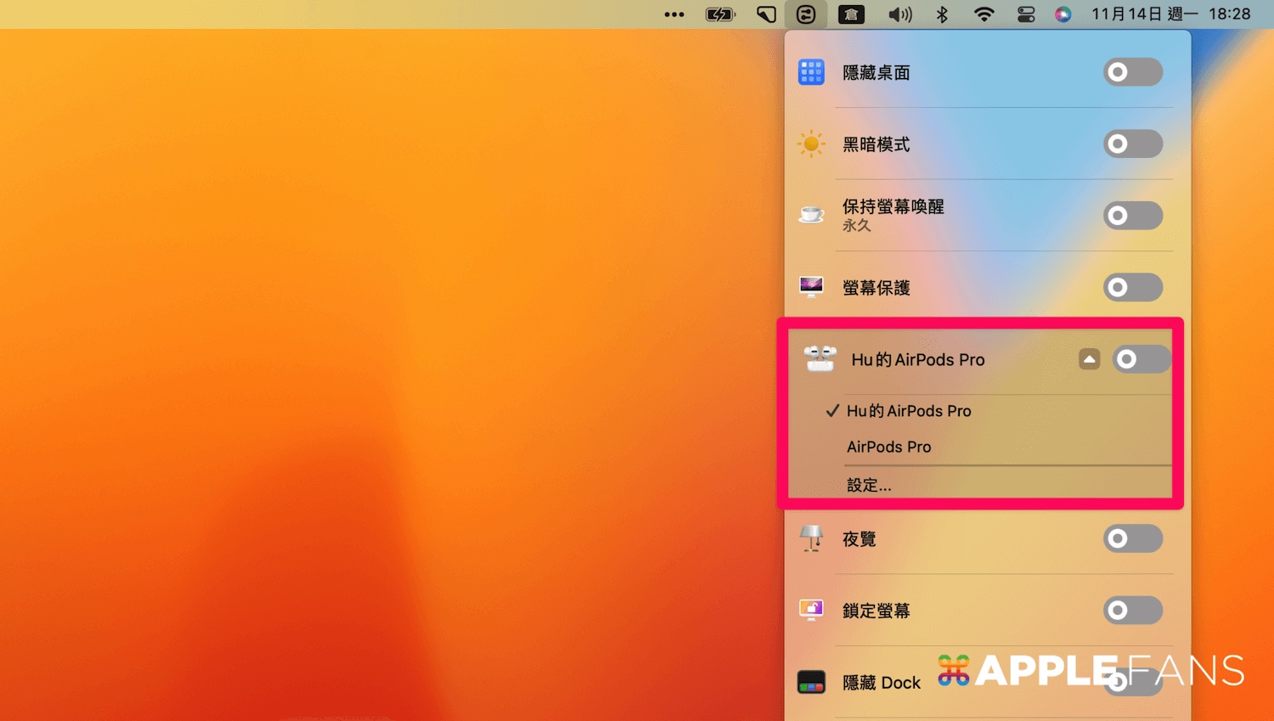
Task: Open 設定... from the AirPods menu
Action: click(869, 484)
